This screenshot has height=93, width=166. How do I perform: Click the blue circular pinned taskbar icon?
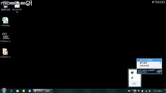click(30, 91)
